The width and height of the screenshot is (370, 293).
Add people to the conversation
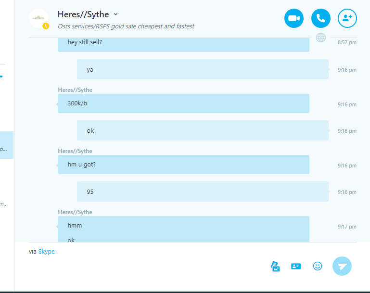(x=347, y=18)
